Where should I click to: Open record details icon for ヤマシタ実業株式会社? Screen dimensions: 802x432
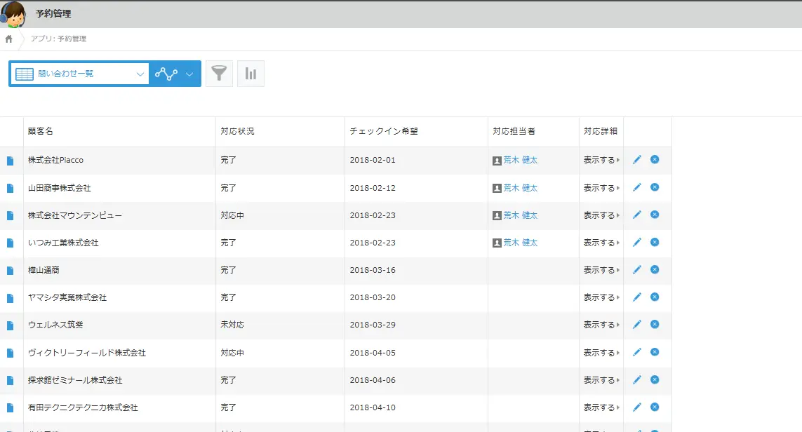10,298
